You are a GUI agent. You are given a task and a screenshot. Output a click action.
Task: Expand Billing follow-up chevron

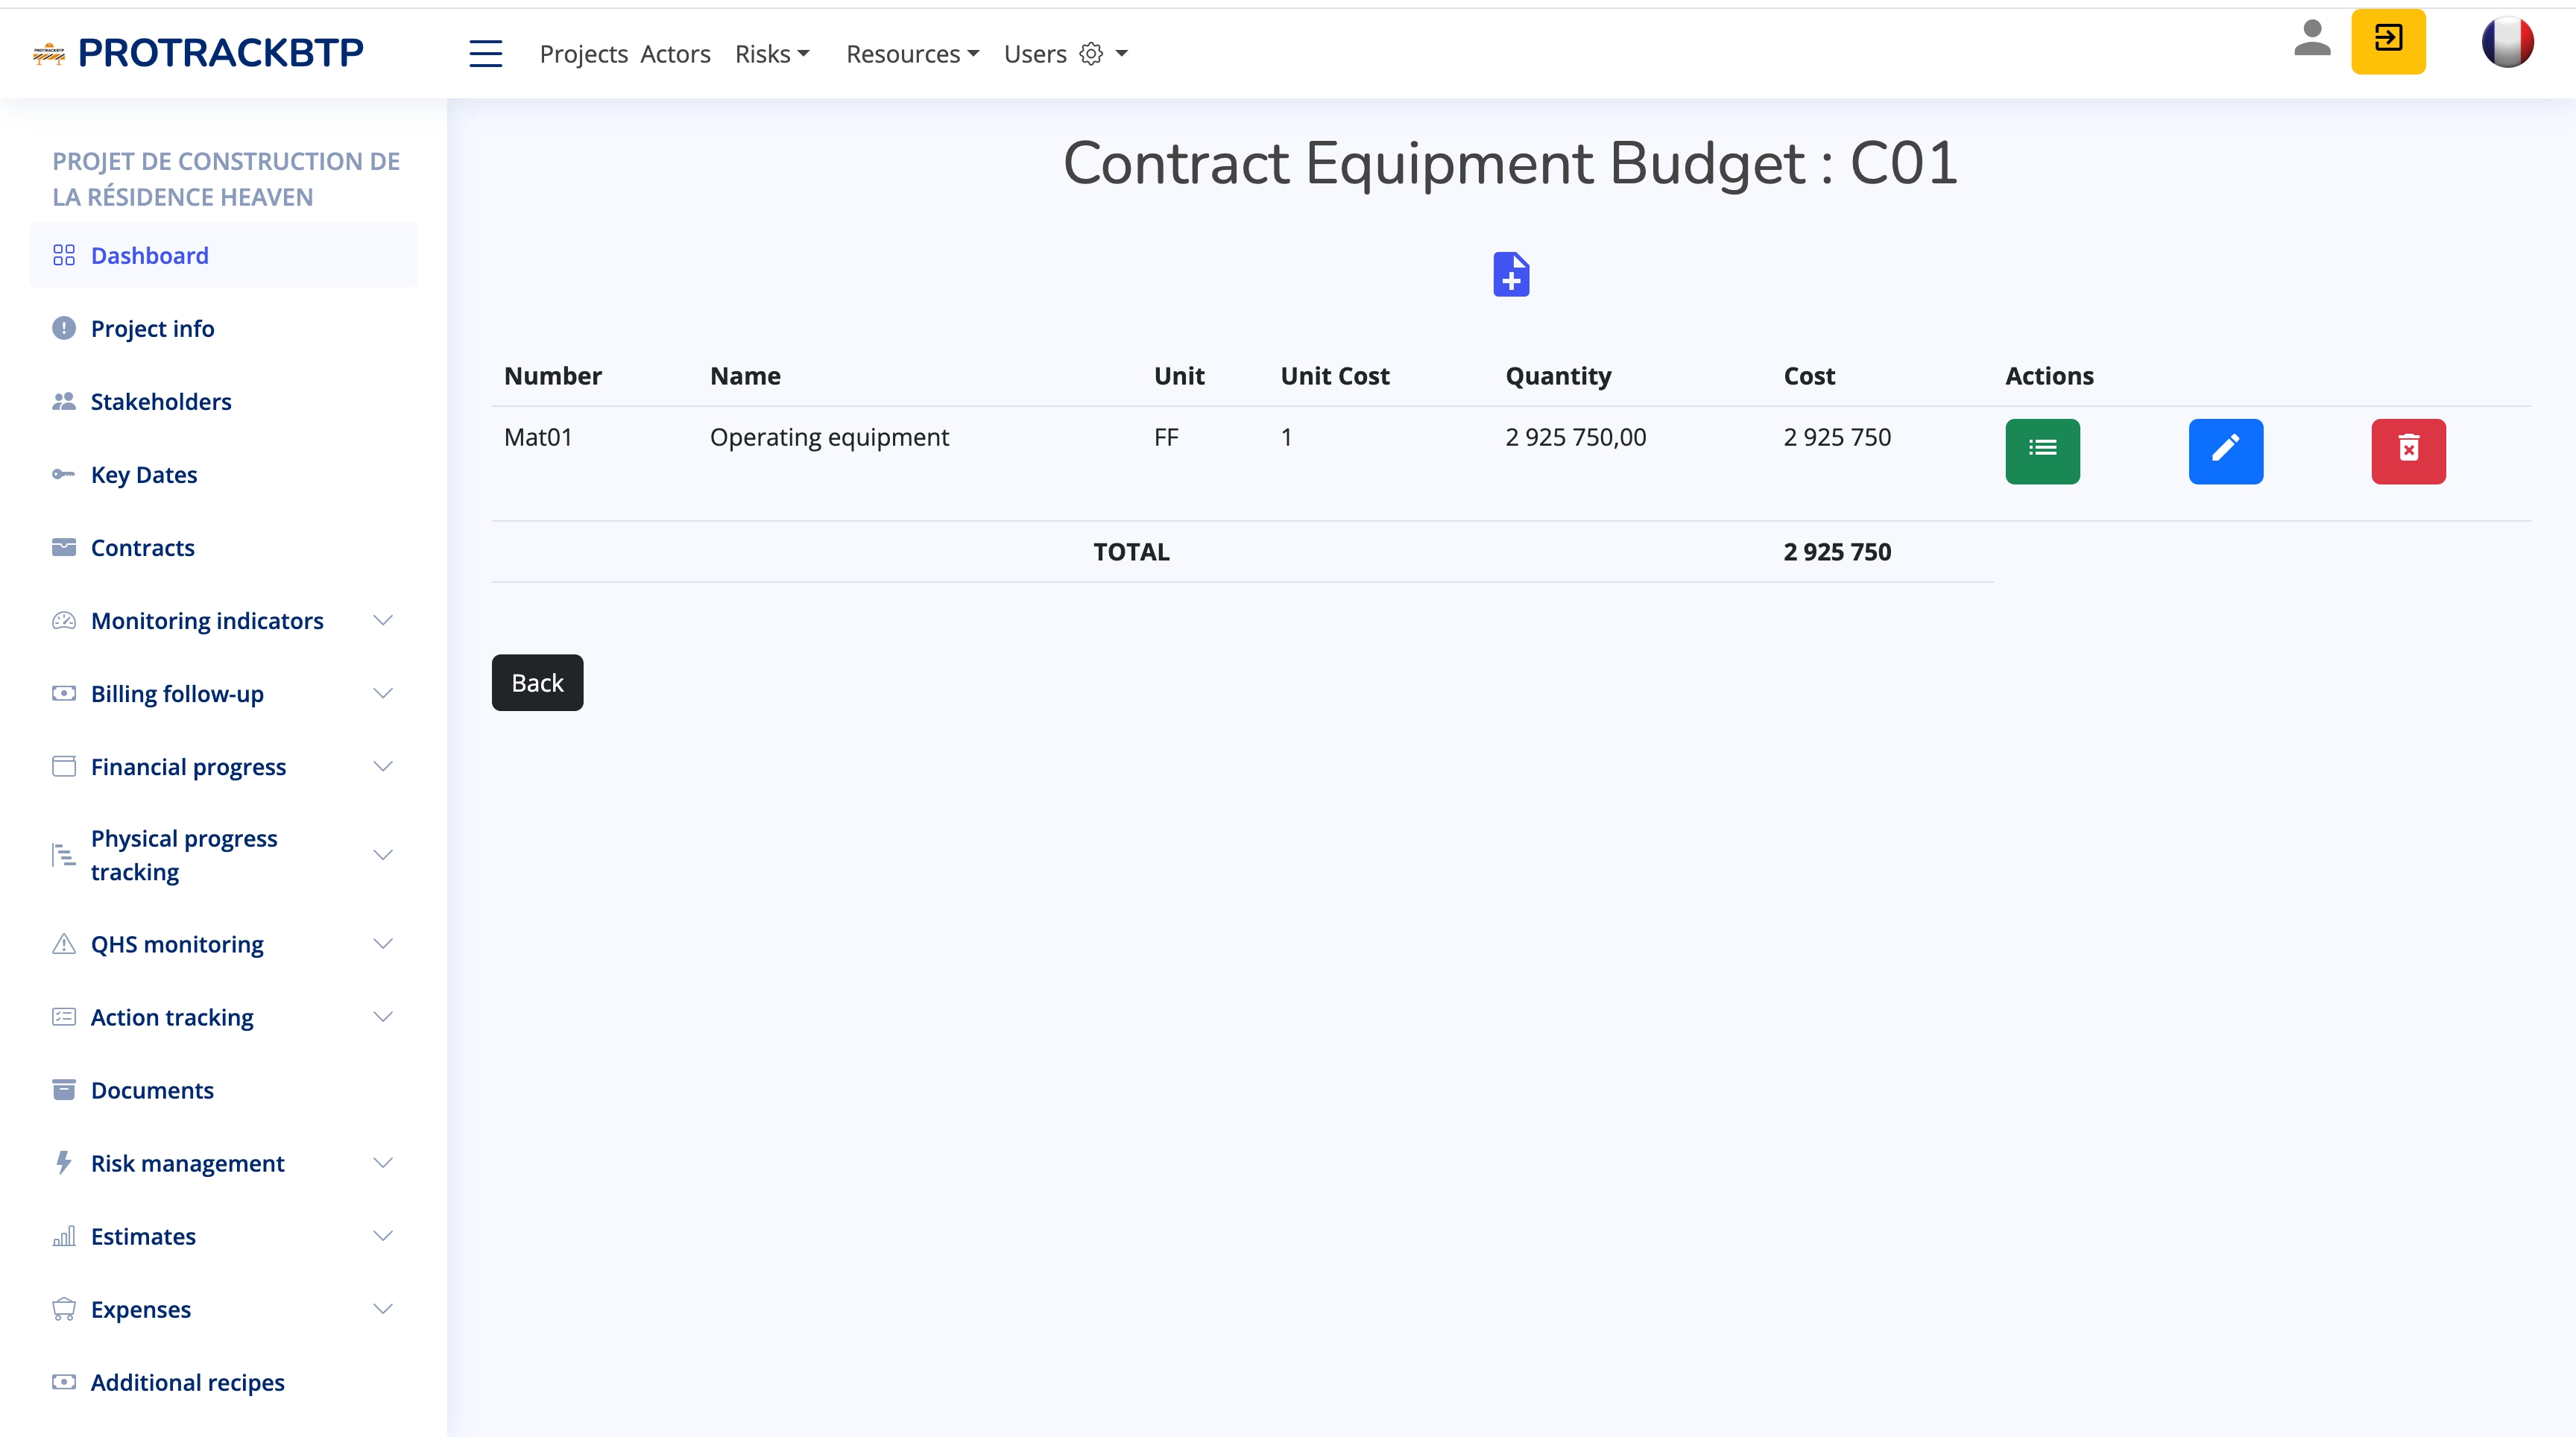pyautogui.click(x=383, y=693)
